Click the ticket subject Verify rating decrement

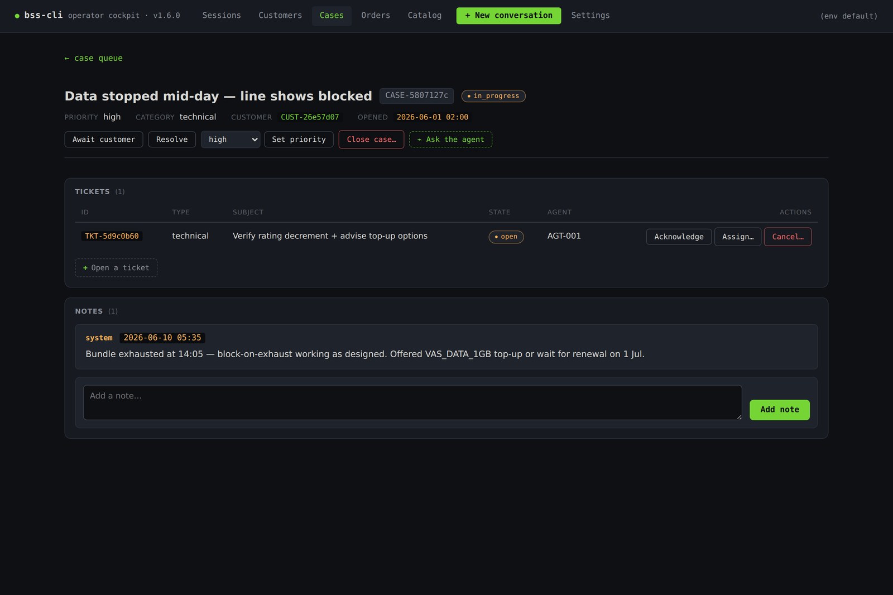point(330,236)
